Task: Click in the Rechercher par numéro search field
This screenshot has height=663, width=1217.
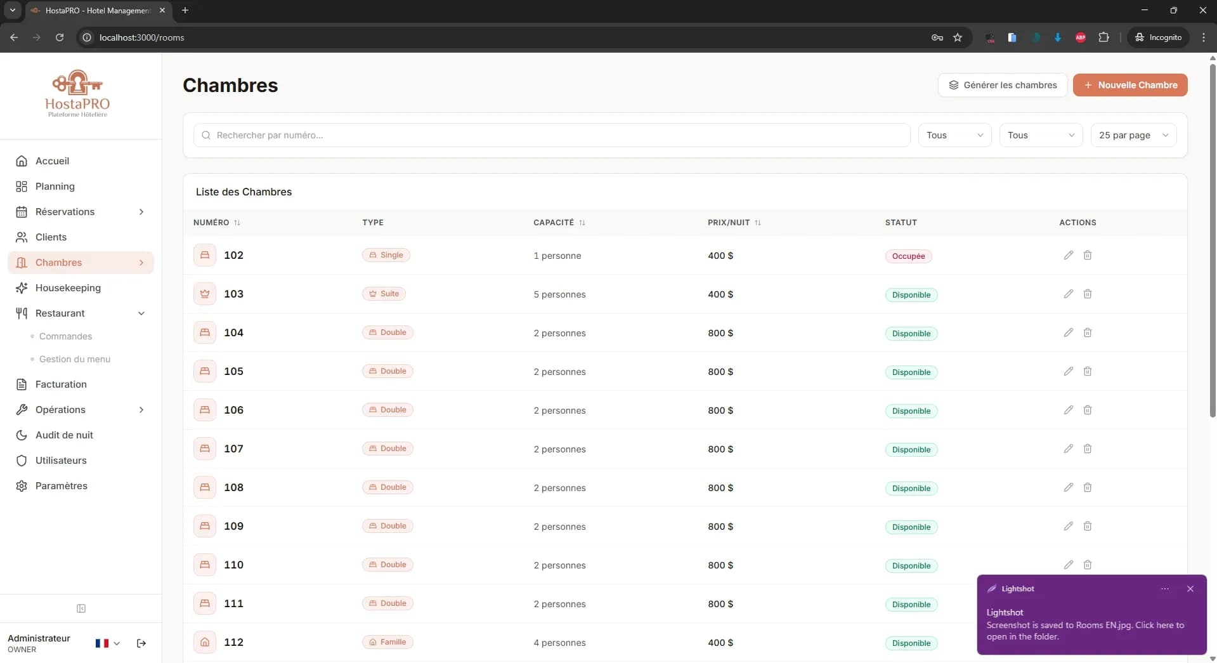Action: tap(552, 135)
